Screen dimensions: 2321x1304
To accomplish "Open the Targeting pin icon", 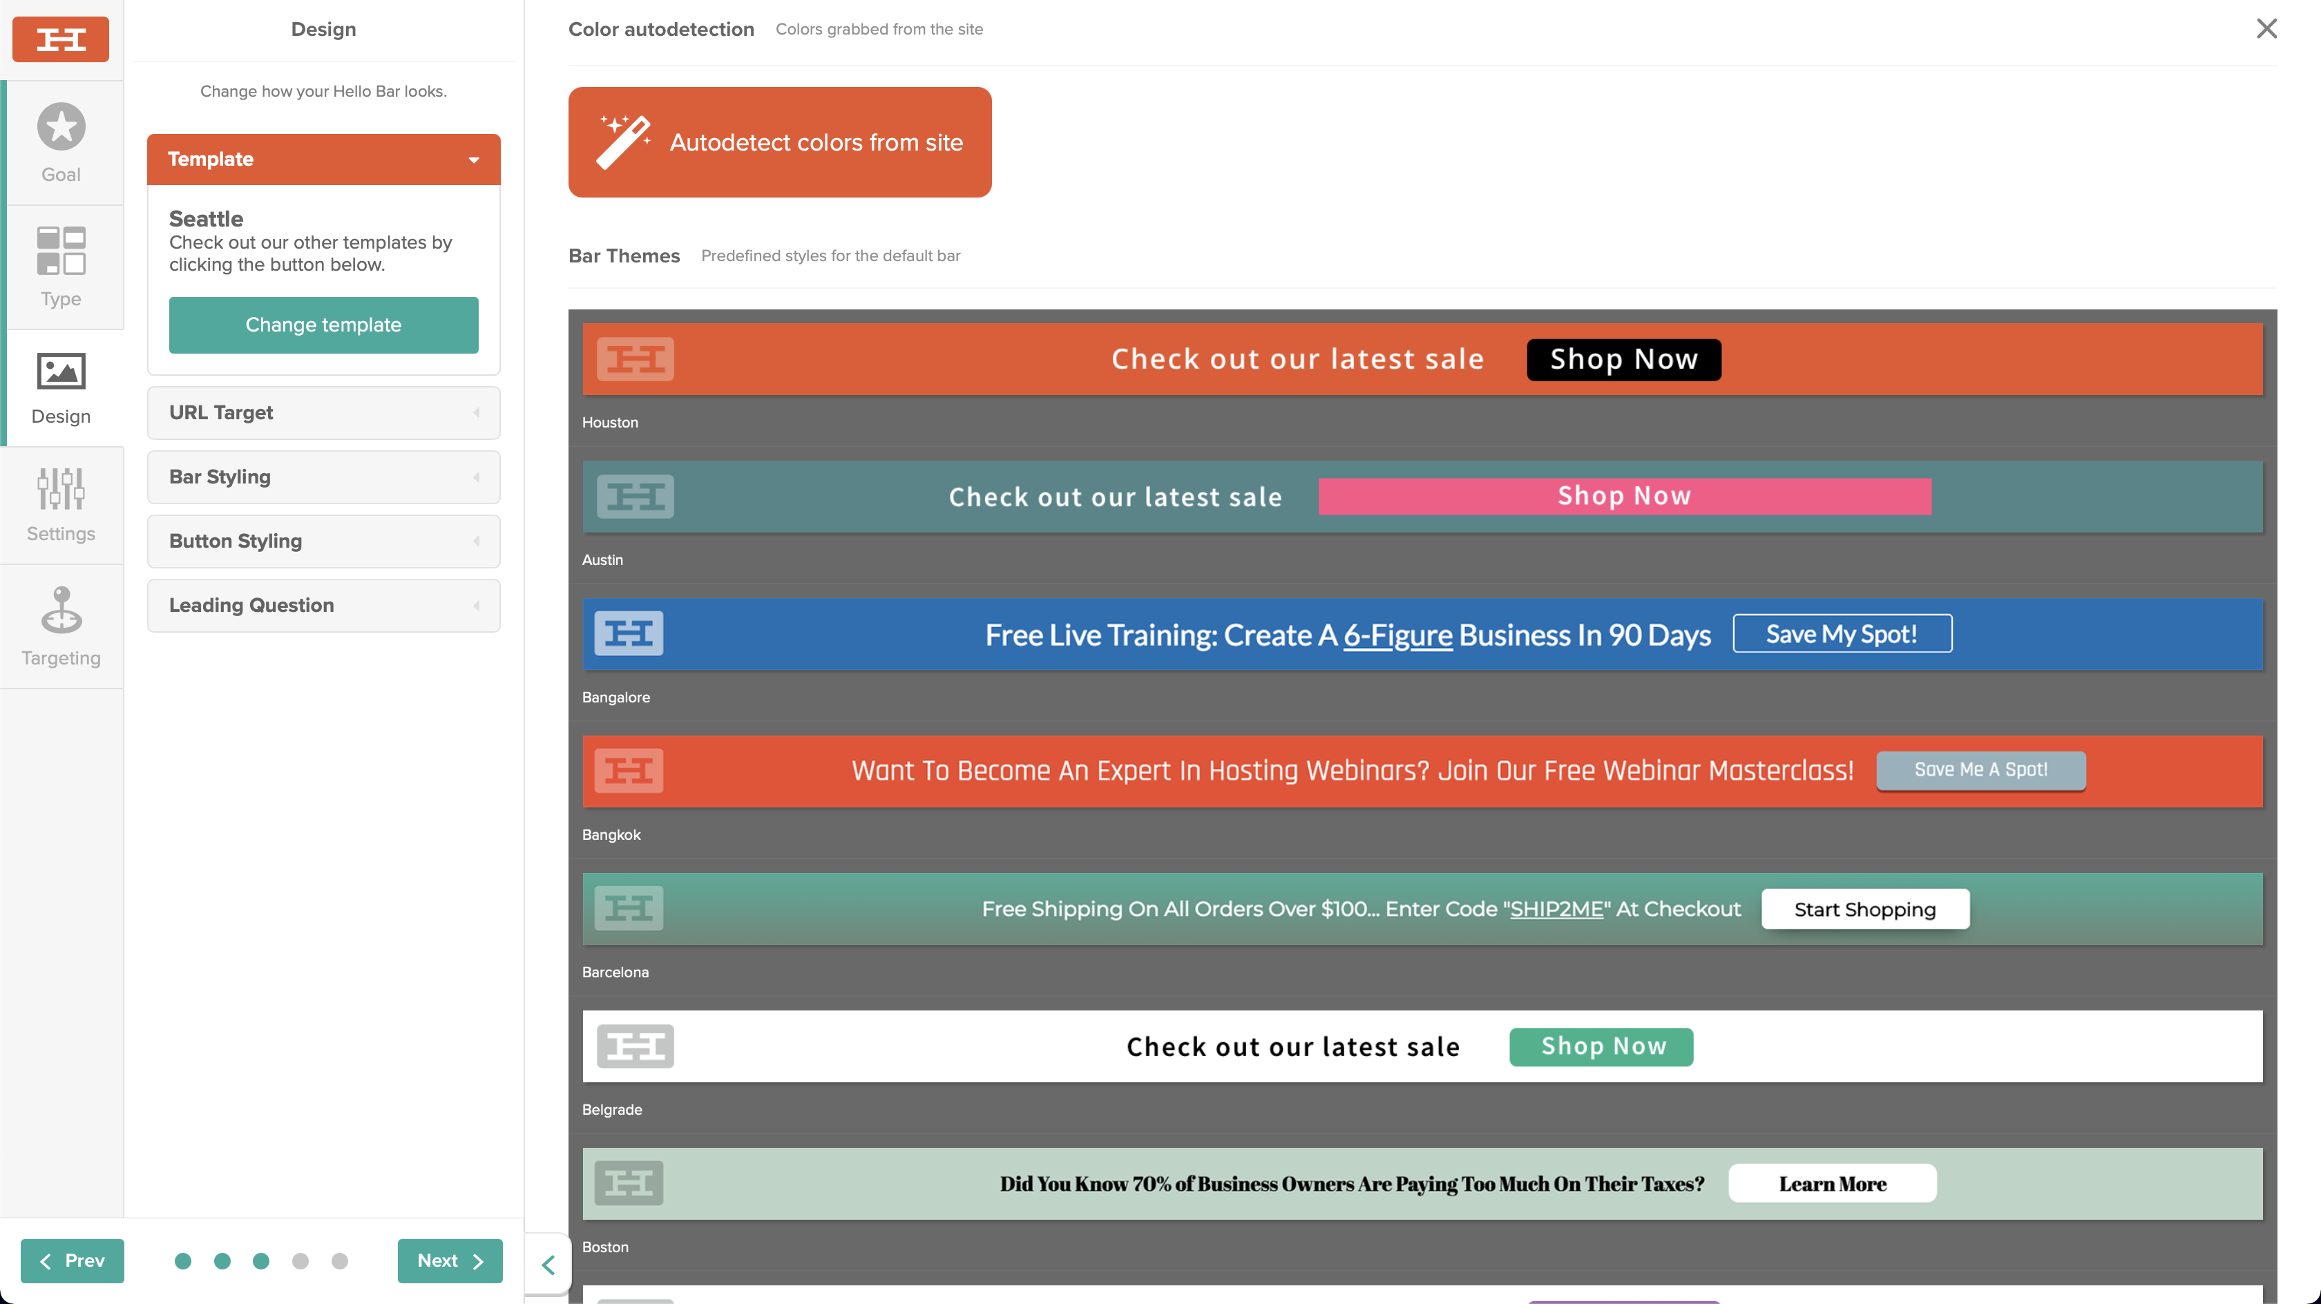I will coord(60,610).
